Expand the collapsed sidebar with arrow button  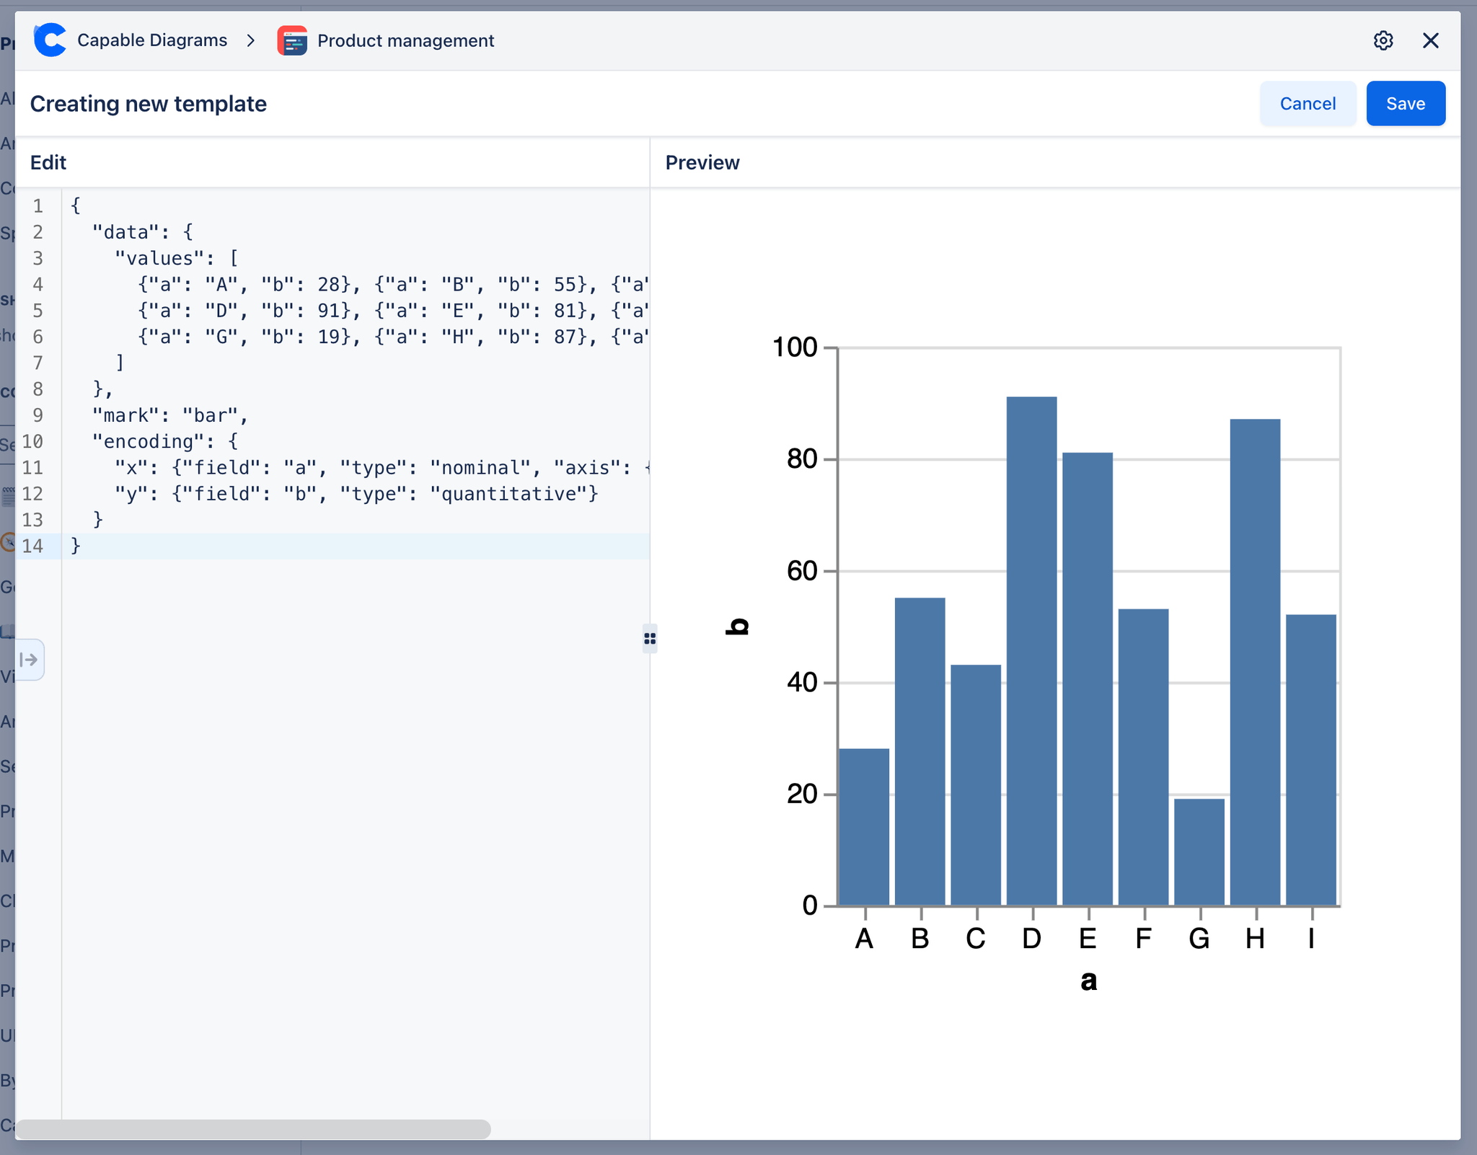pyautogui.click(x=30, y=659)
